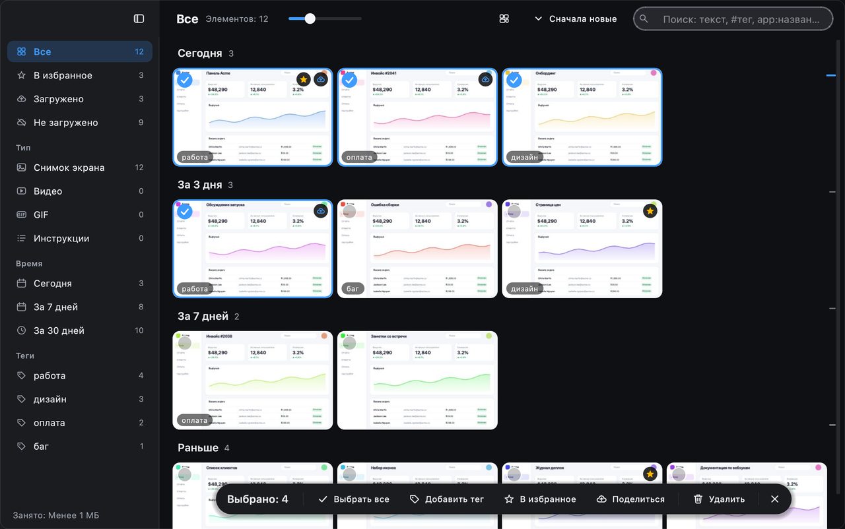The height and width of the screenshot is (529, 845).
Task: Click the Добавить тег button
Action: tap(447, 499)
